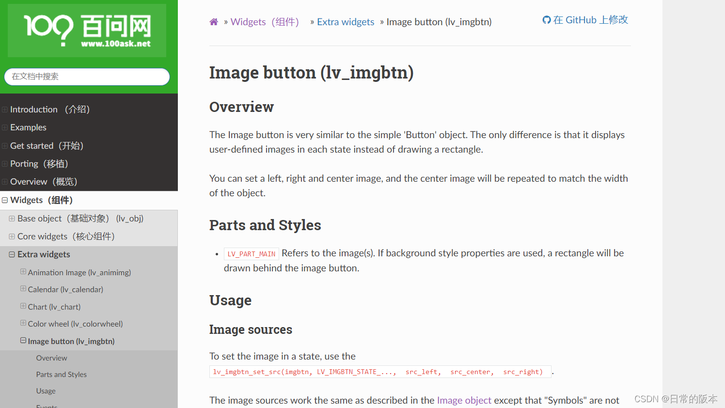This screenshot has height=408, width=725.
Task: Go to Parts and Styles subsection
Action: [x=62, y=375]
